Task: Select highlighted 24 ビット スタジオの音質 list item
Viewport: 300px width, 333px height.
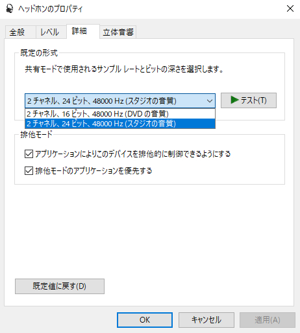Action: [x=120, y=124]
